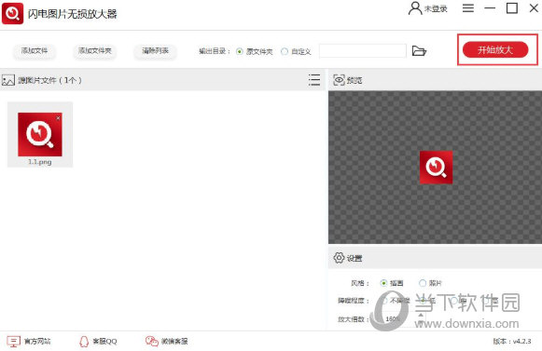The height and width of the screenshot is (351, 542).
Task: Click the output directory path field
Action: pyautogui.click(x=363, y=51)
